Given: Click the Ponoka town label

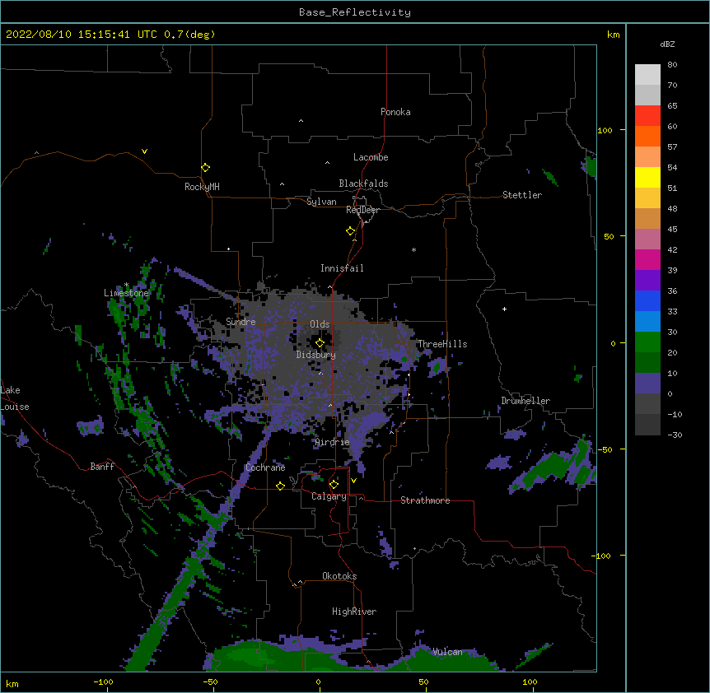Looking at the screenshot, I should (x=395, y=112).
